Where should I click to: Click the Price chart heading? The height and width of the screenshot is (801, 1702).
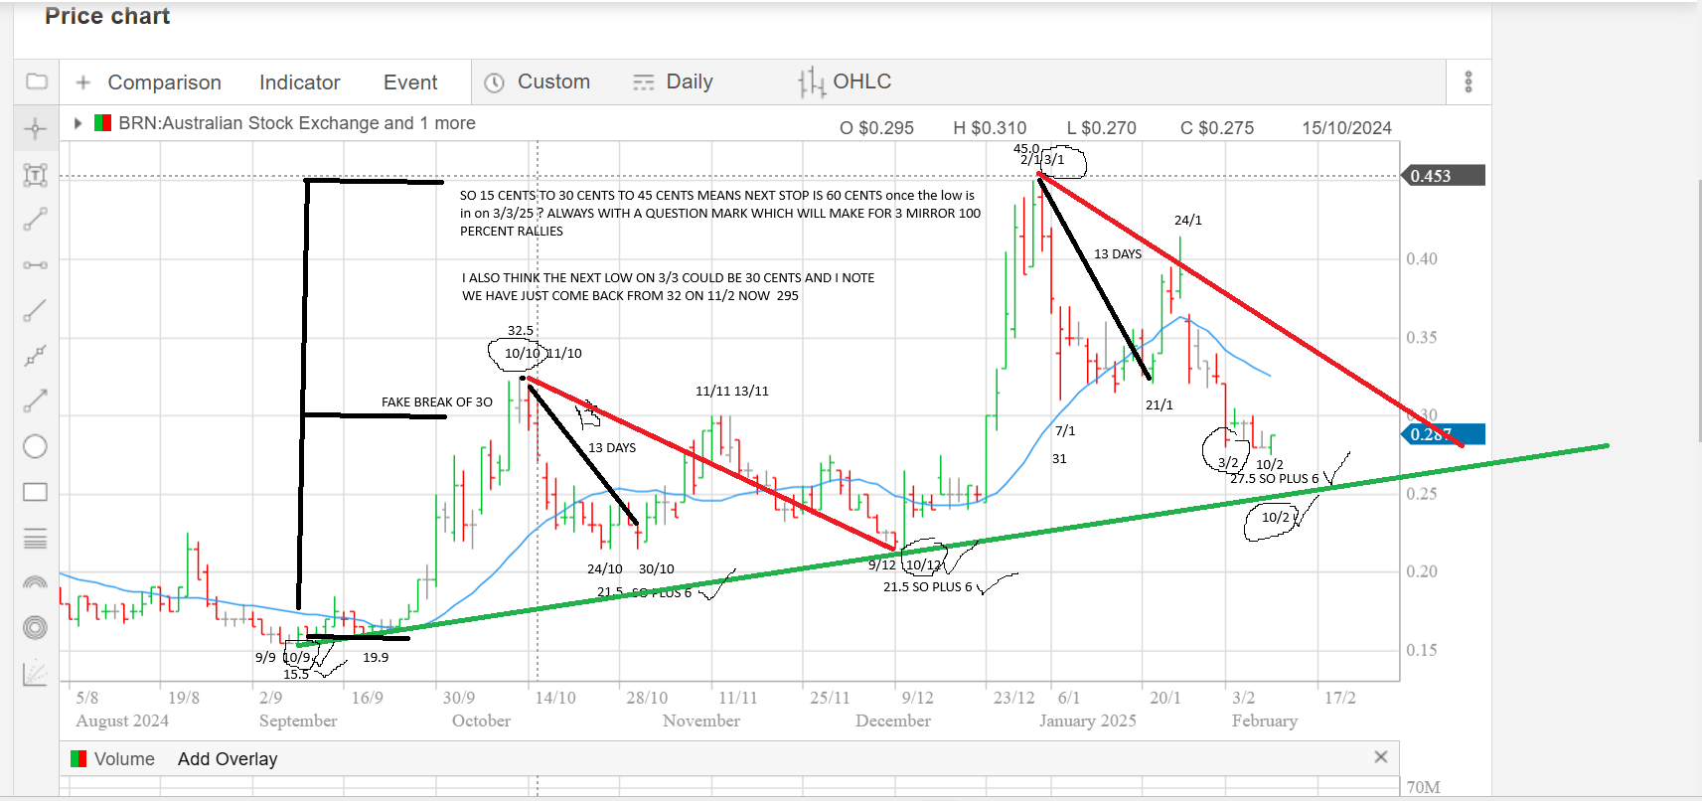[x=107, y=16]
